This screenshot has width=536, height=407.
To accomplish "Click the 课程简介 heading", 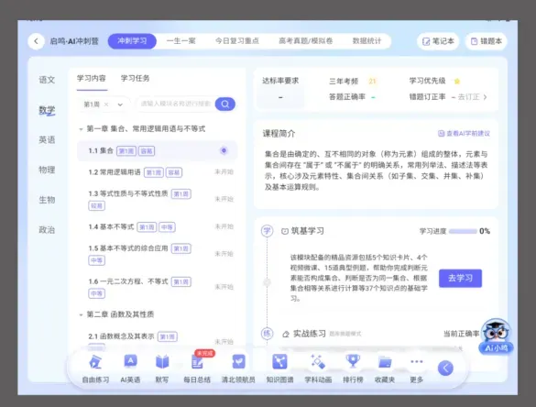I will point(279,134).
